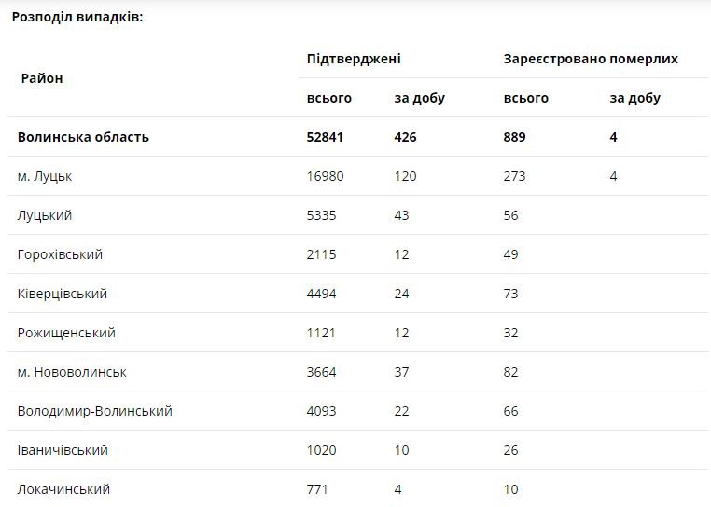The width and height of the screenshot is (711, 507).
Task: Select the 'Зареєстровано померлих' header
Action: 591,59
